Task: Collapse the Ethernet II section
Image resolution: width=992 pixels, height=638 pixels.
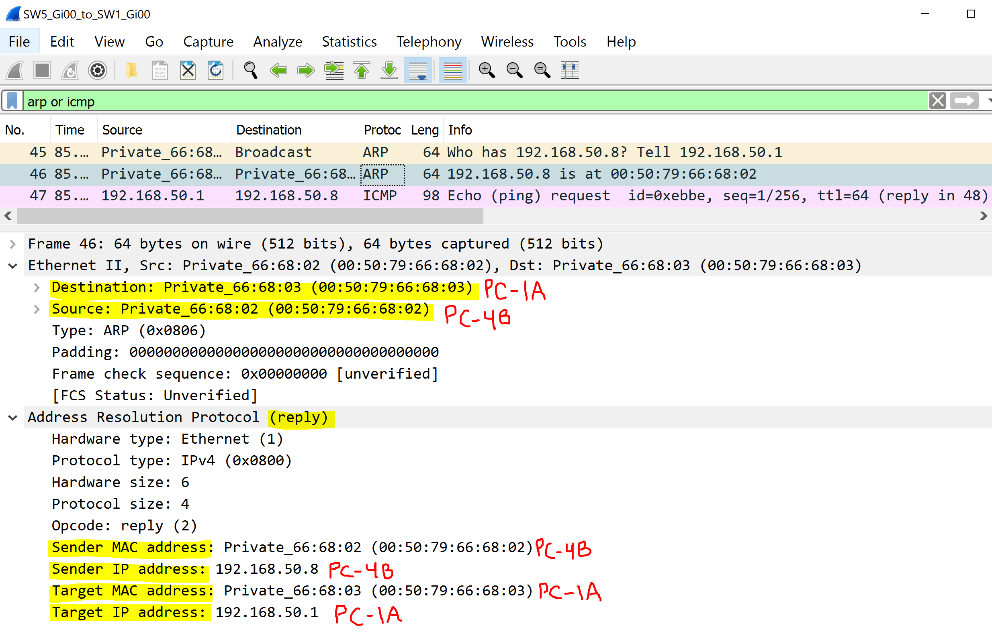Action: tap(12, 265)
